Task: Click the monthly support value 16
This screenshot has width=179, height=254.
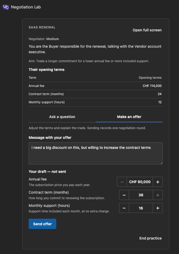Action: point(141,208)
